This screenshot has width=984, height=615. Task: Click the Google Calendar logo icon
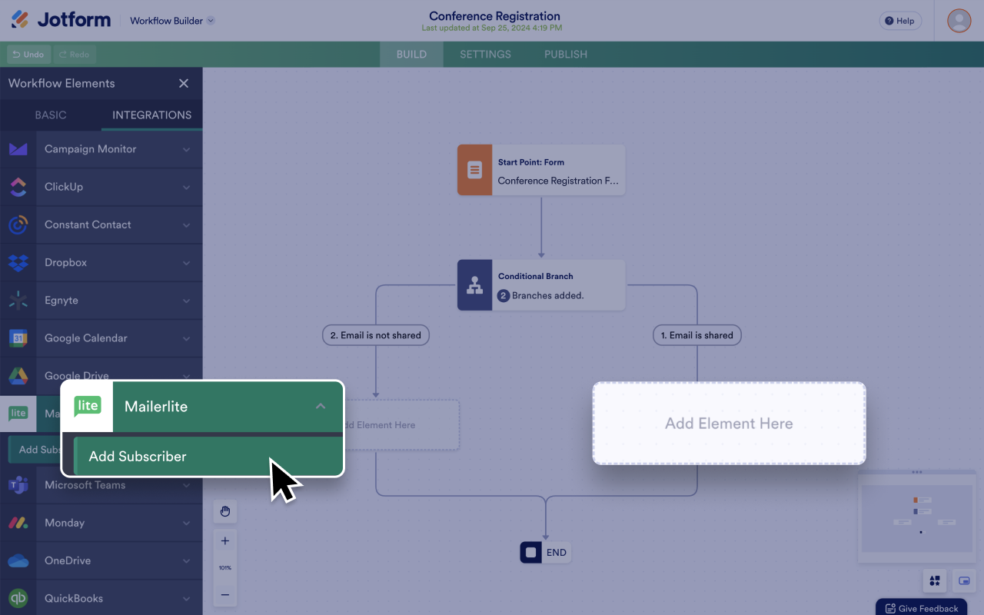tap(18, 338)
